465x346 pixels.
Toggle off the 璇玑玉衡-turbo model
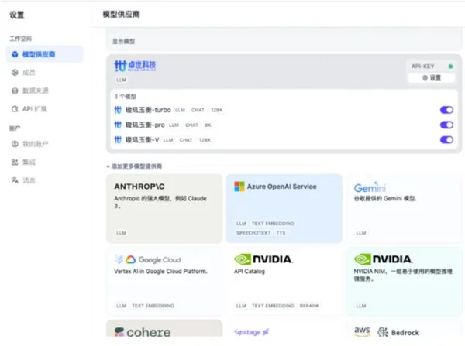[x=446, y=110]
